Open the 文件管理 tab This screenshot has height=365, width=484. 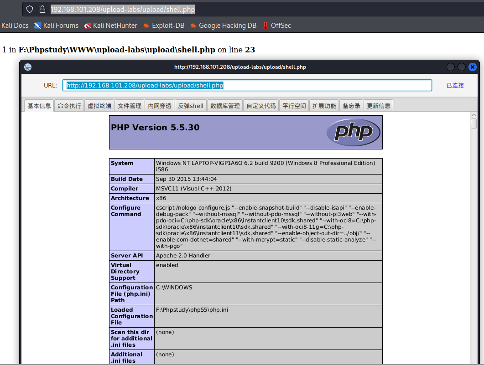point(130,106)
